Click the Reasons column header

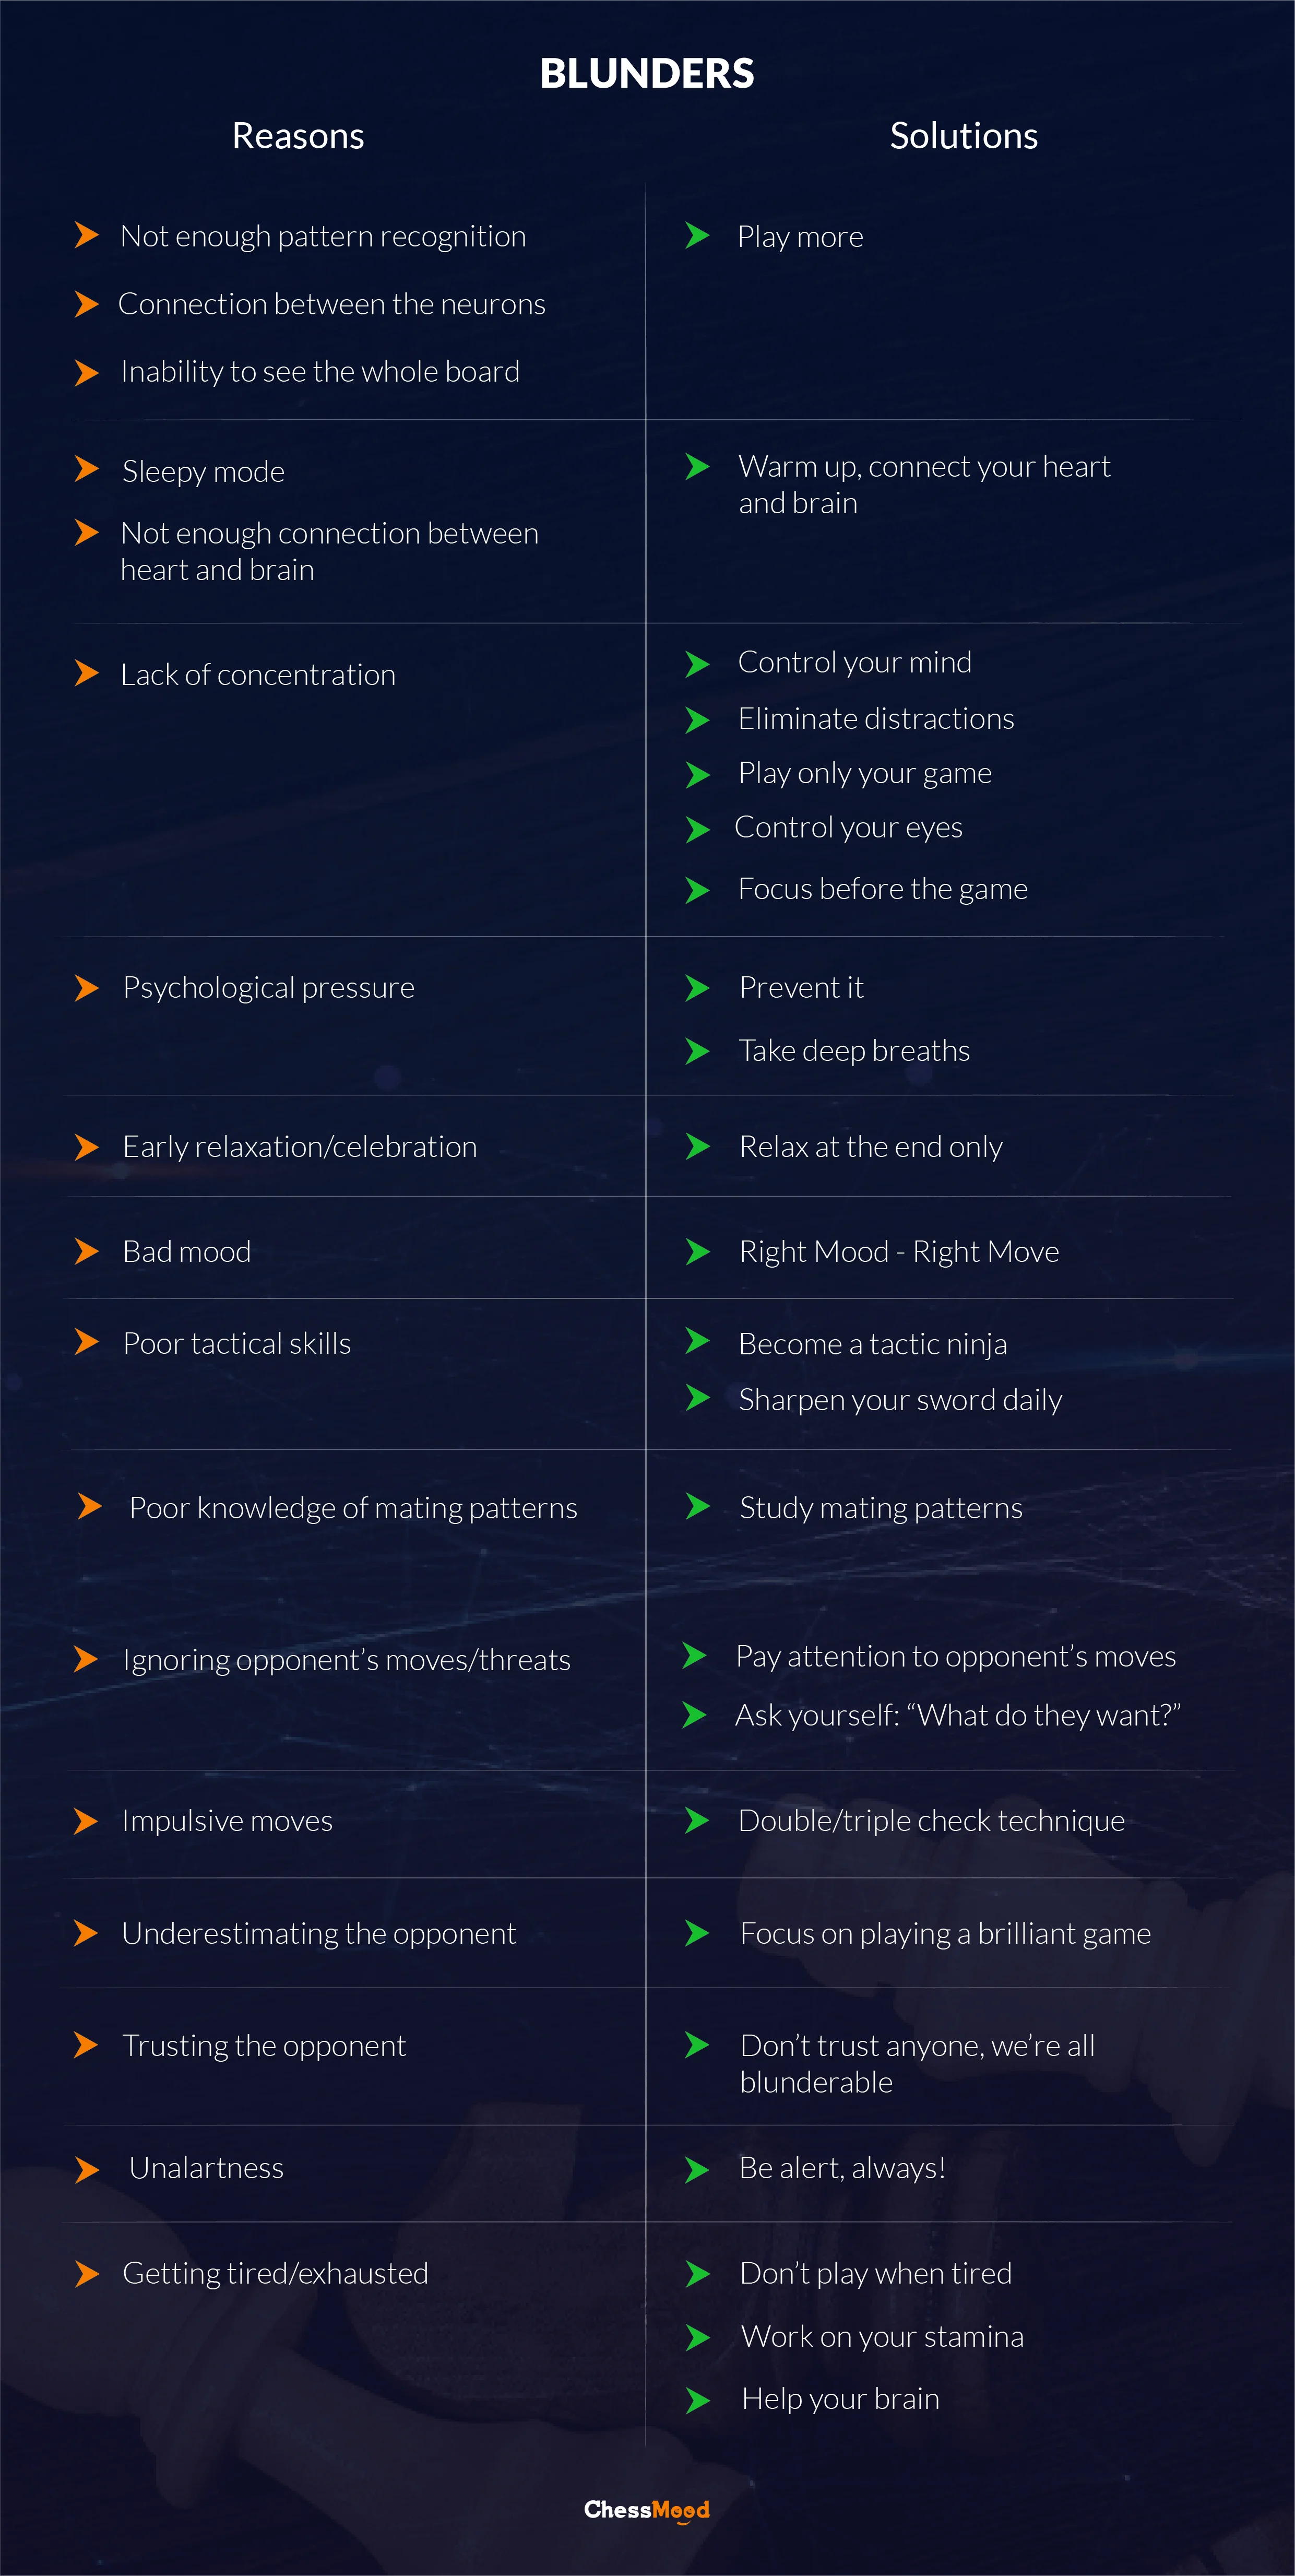[x=298, y=136]
